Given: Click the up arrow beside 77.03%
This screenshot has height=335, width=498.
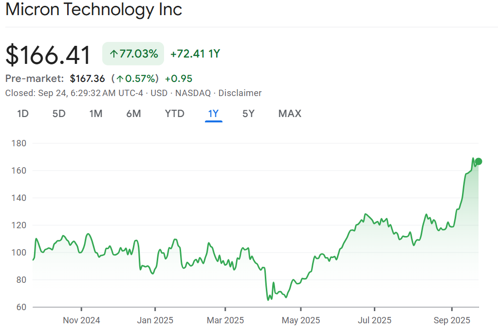Looking at the screenshot, I should pos(114,54).
